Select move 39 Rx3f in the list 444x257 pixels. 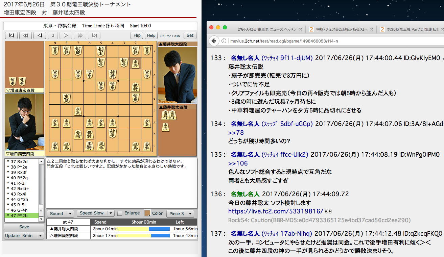pyautogui.click(x=22, y=173)
